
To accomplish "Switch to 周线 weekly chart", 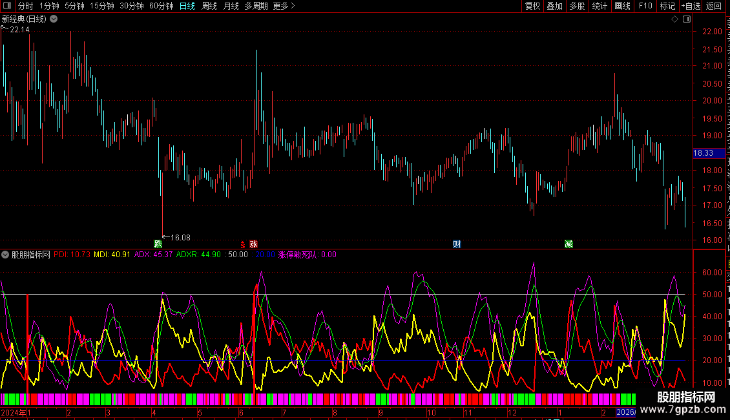I will pyautogui.click(x=209, y=6).
